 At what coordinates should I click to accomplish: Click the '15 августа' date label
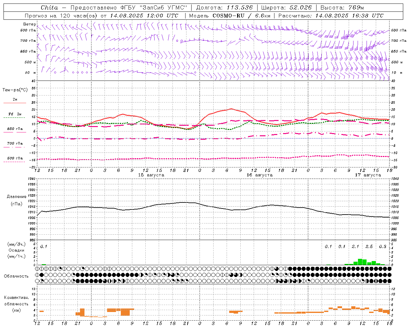point(151,175)
